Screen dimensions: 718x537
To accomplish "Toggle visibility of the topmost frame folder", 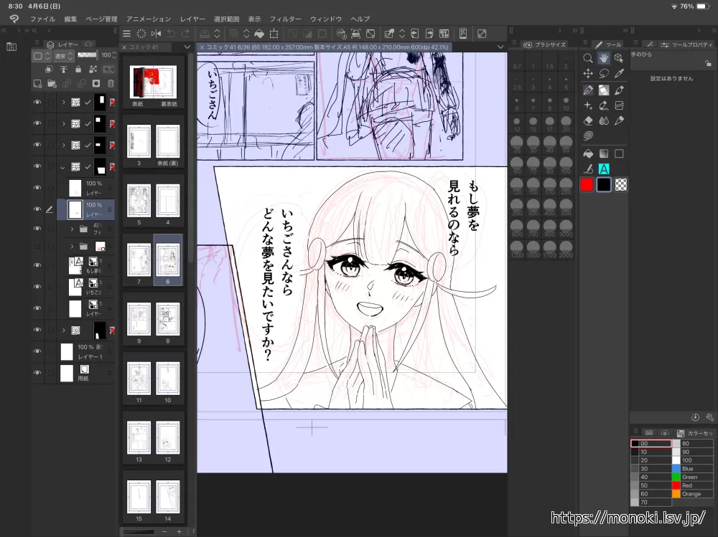I will (x=37, y=103).
